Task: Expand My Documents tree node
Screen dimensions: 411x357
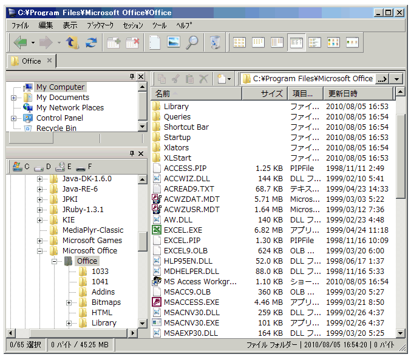Action: (13, 98)
